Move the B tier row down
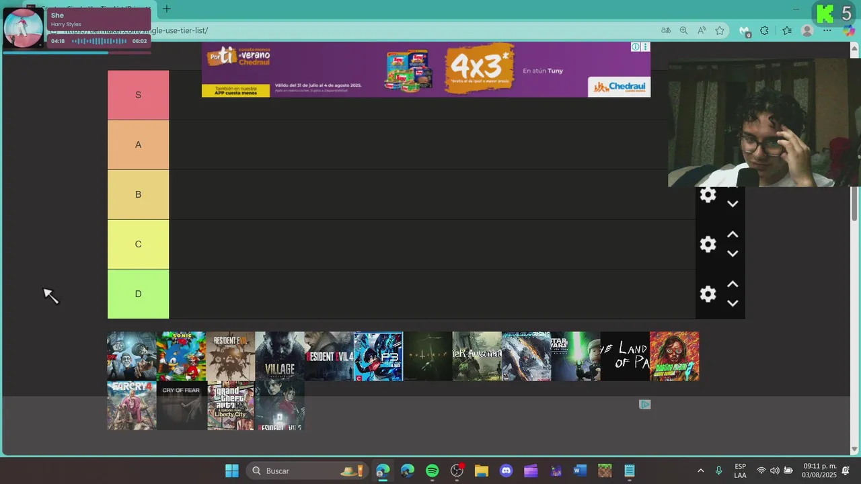 click(x=733, y=204)
